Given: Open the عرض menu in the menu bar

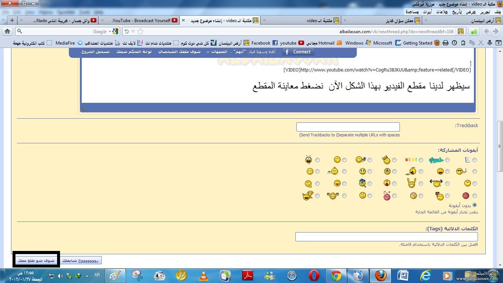Looking at the screenshot, I should pos(471,12).
